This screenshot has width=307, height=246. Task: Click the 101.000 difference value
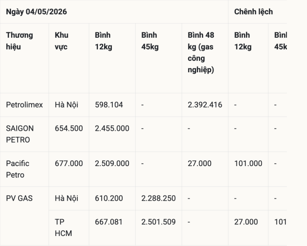[x=248, y=163]
